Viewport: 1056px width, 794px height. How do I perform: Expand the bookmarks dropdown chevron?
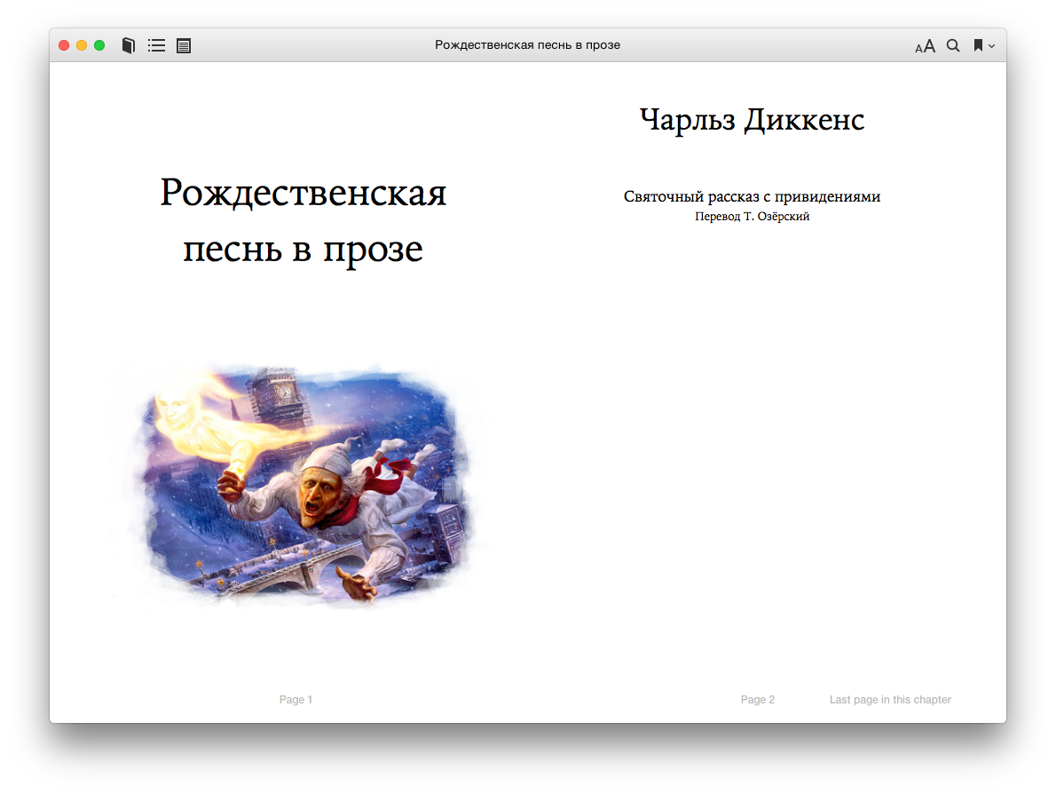[x=991, y=46]
